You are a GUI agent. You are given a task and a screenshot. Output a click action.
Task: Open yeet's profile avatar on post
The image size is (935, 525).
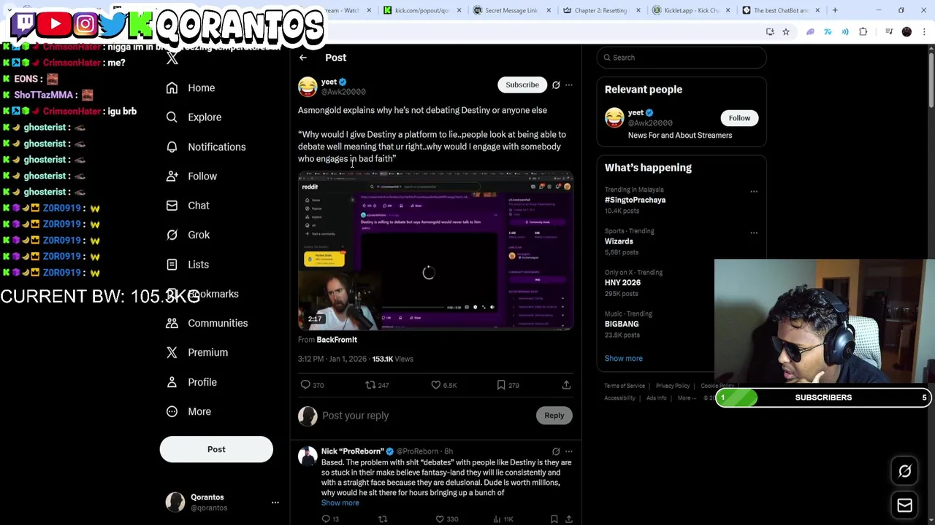(308, 87)
